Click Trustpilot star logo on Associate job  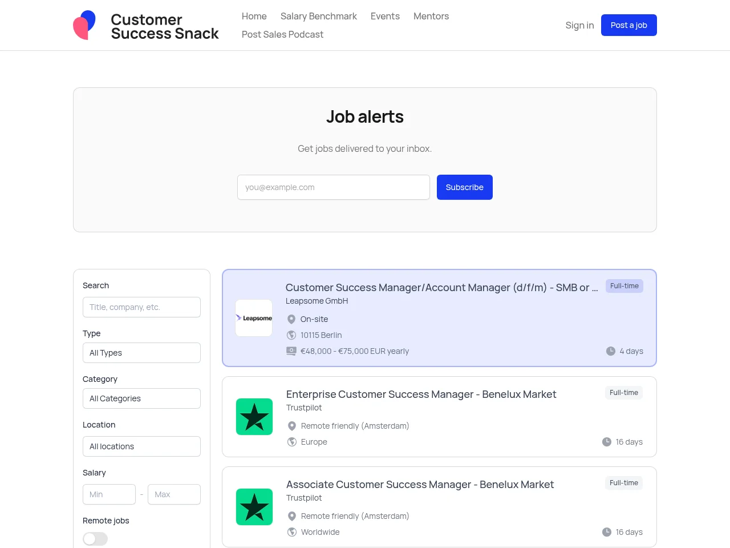254,507
